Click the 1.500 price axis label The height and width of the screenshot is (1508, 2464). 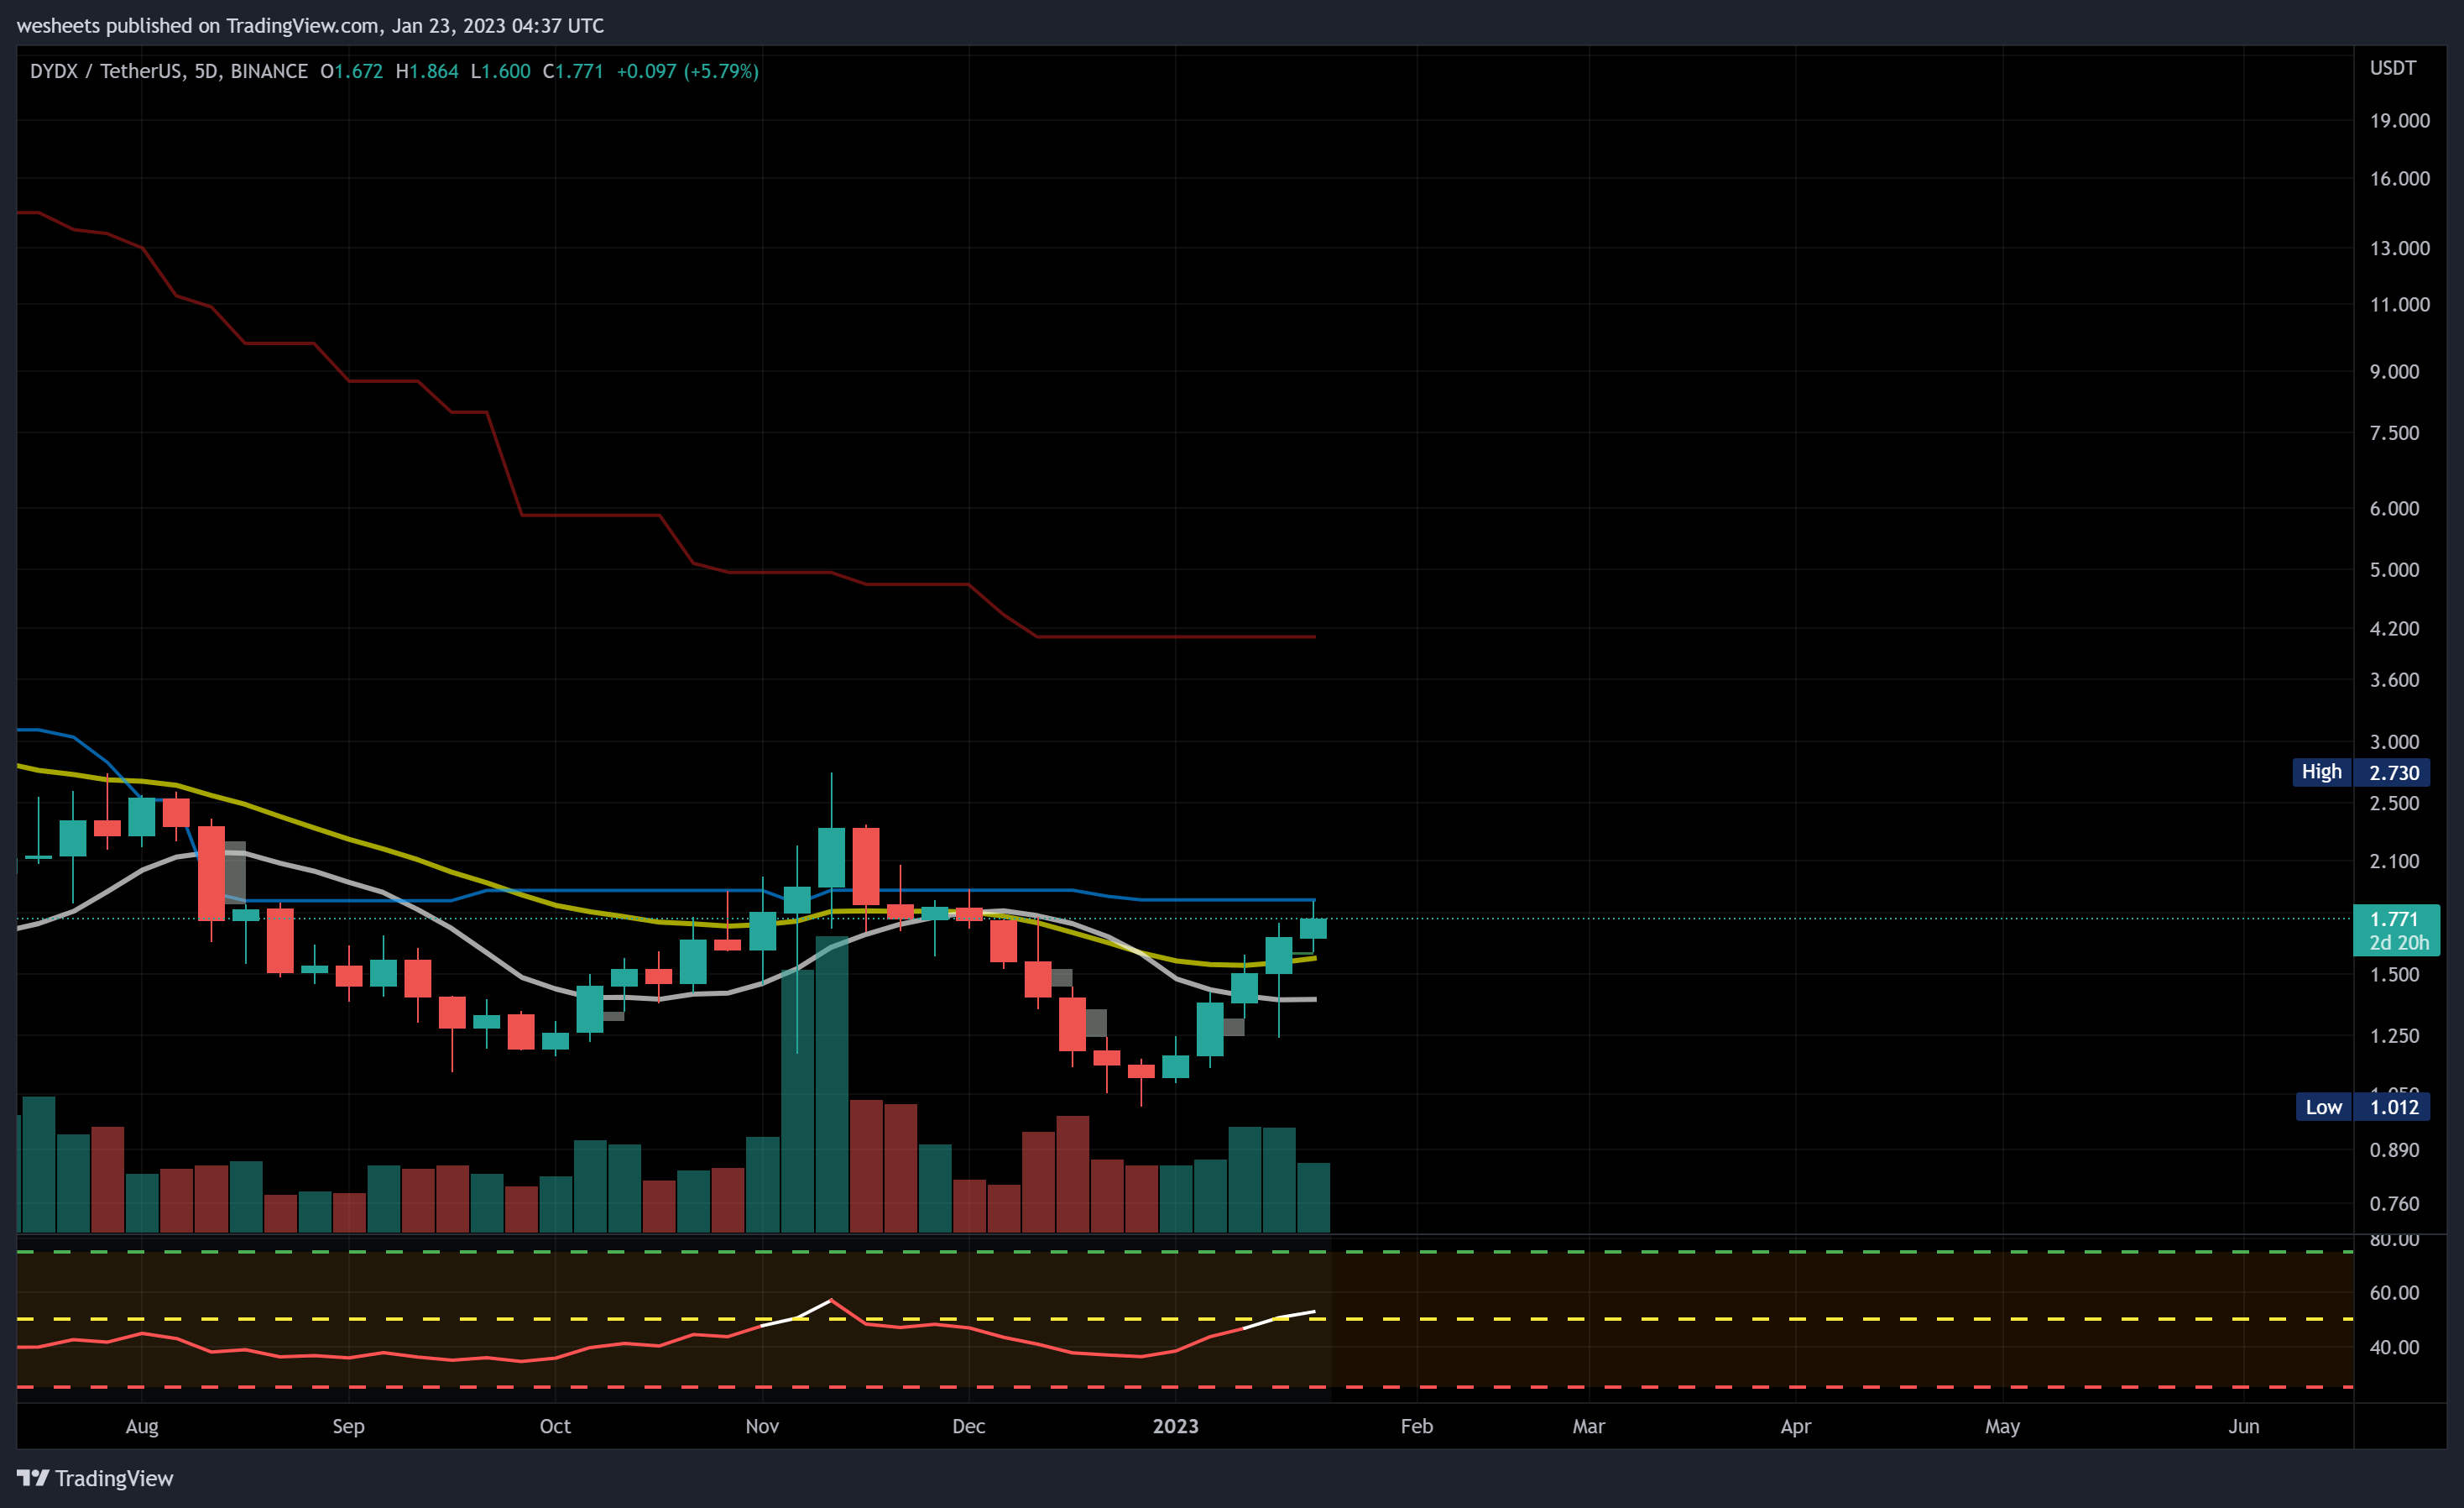pyautogui.click(x=2394, y=975)
